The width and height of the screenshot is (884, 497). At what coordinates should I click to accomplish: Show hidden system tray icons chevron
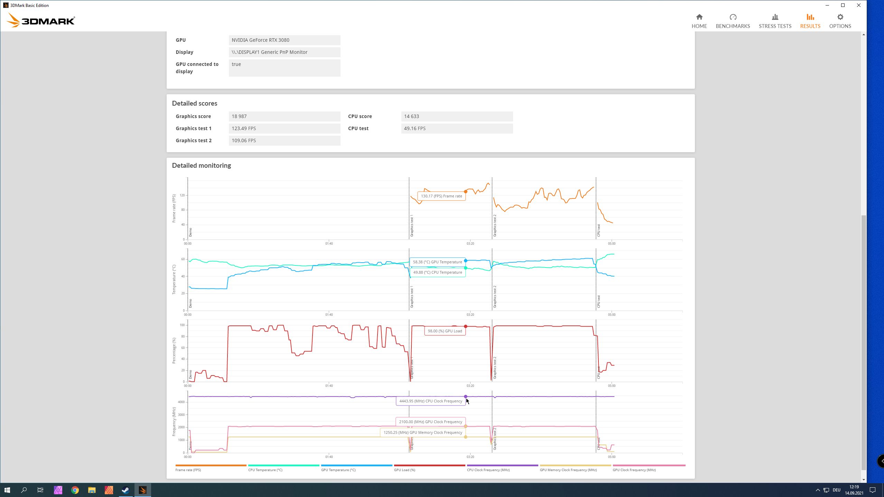click(818, 490)
